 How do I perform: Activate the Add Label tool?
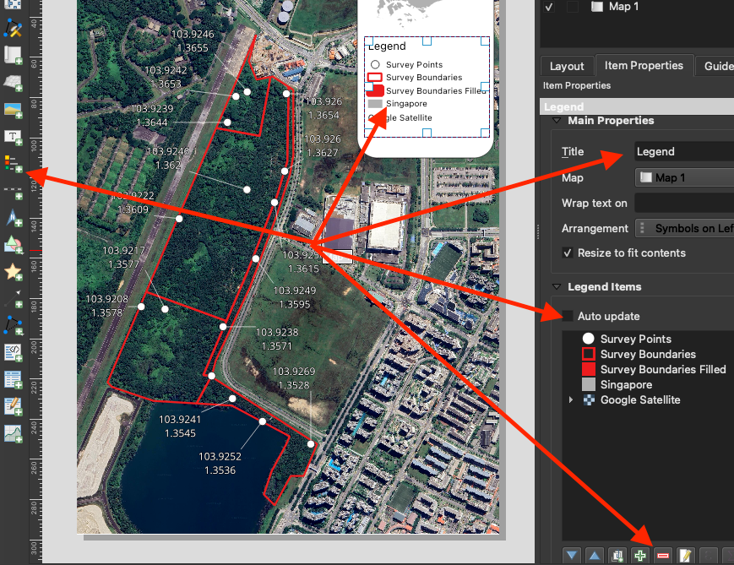tap(13, 137)
